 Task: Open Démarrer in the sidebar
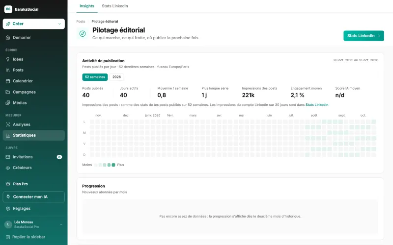point(33,38)
